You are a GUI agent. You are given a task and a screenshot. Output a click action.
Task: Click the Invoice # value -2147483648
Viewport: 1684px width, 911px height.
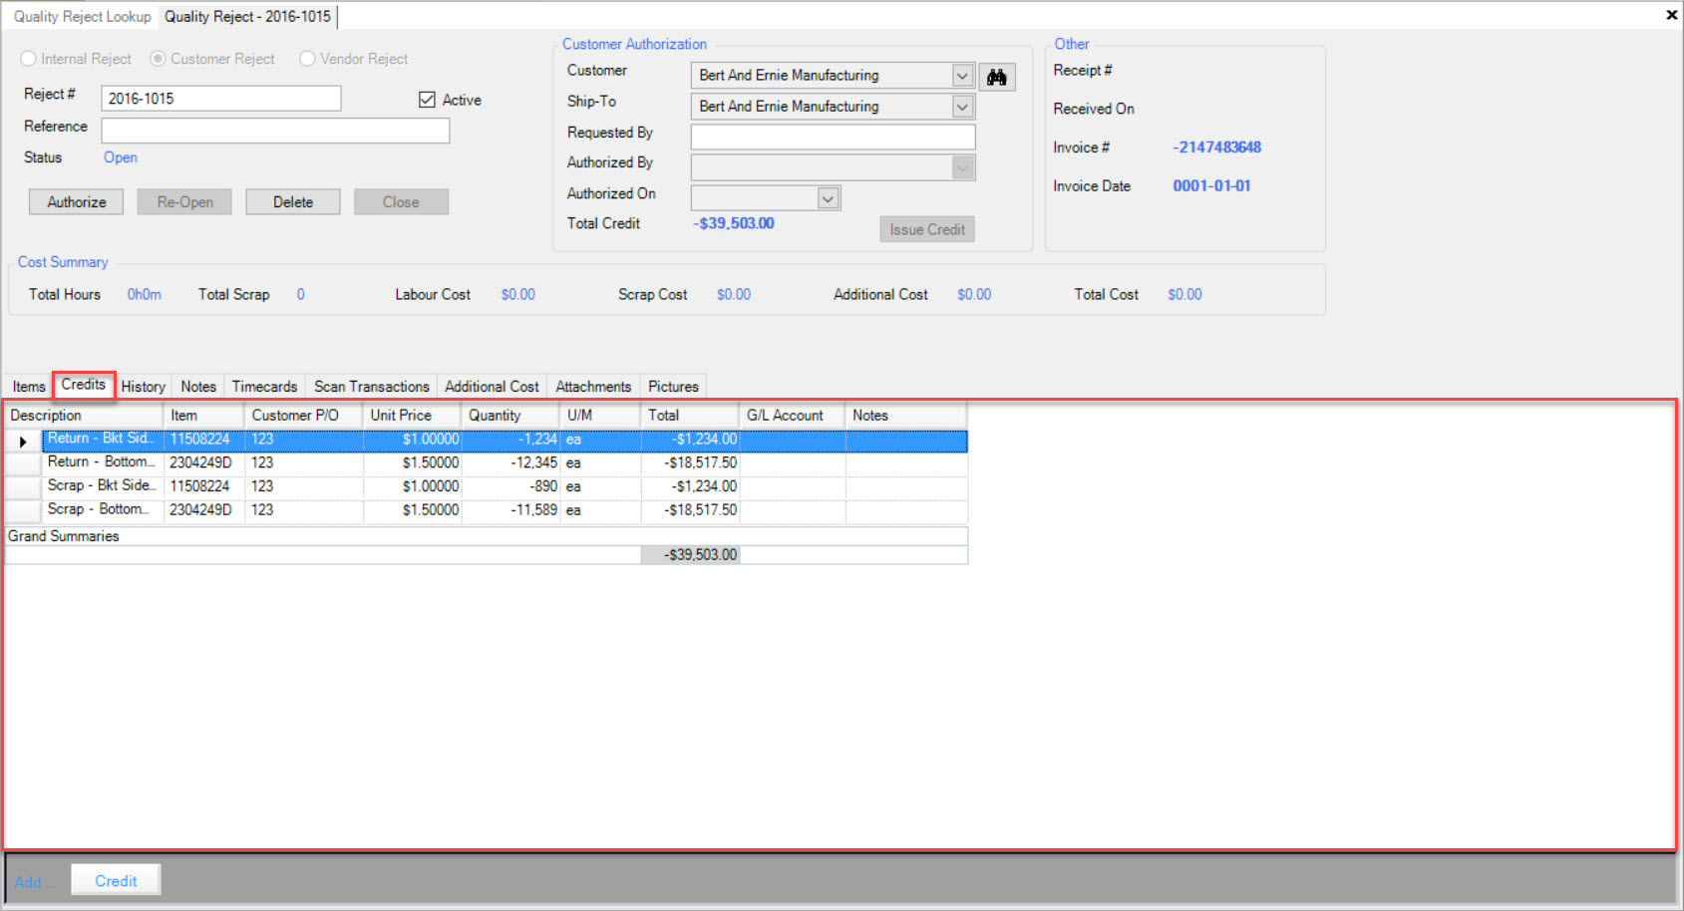(1217, 148)
